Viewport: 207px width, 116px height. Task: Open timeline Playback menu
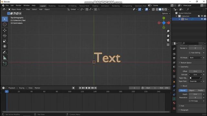13,88
